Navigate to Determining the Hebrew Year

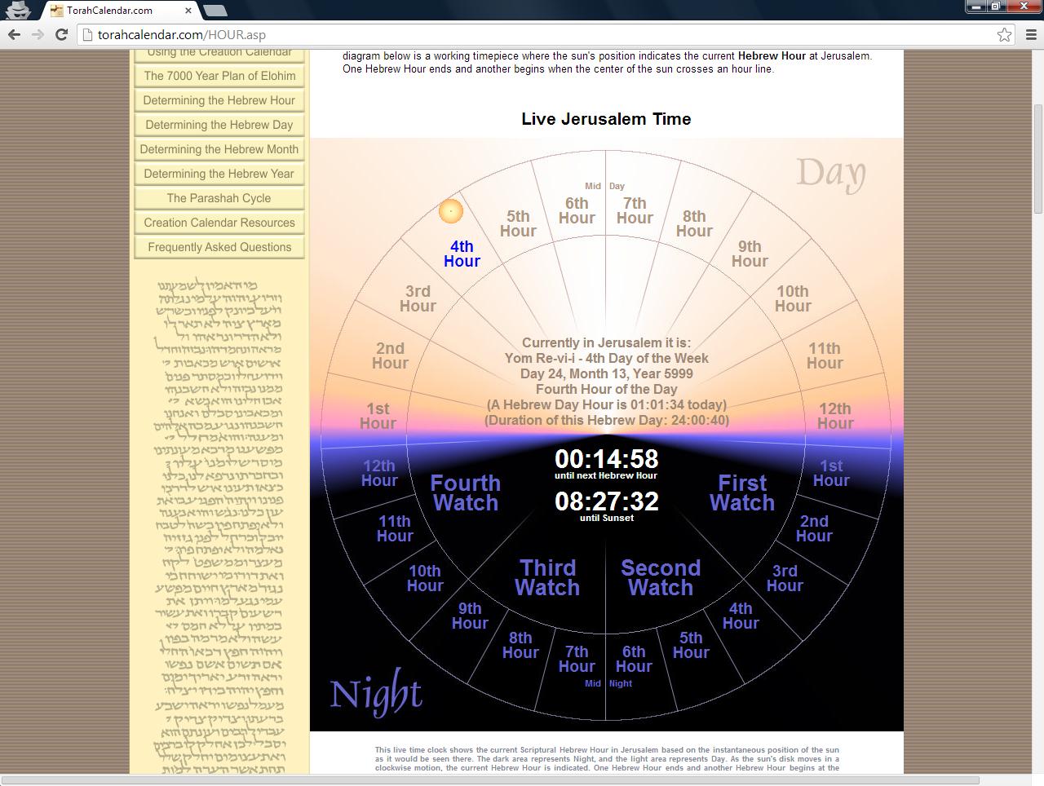coord(219,174)
